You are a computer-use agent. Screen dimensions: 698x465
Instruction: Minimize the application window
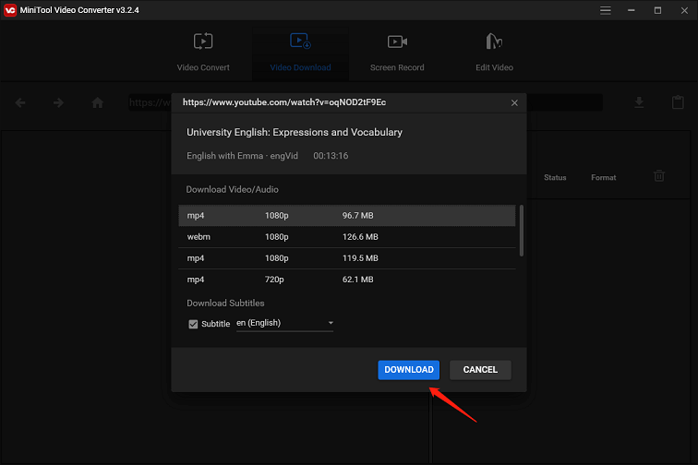coord(632,10)
